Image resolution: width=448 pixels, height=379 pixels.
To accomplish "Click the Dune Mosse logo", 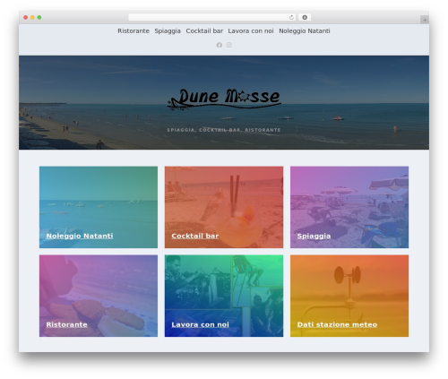I will [x=224, y=99].
